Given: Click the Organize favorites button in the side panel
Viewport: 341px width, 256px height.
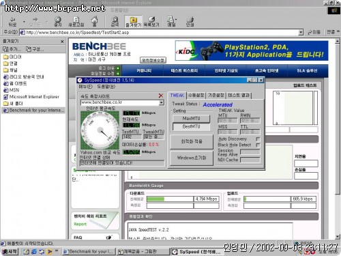Looking at the screenshot, I should coord(35,49).
